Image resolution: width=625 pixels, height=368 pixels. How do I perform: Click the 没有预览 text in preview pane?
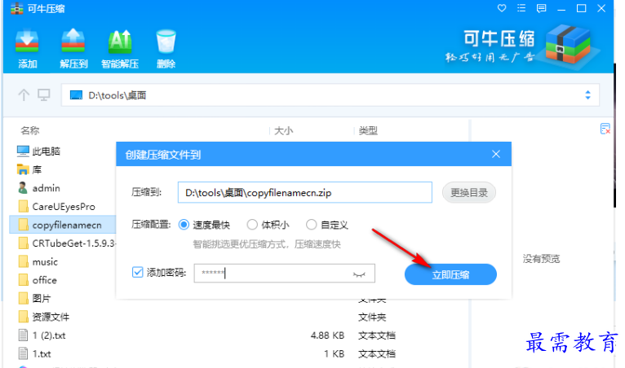click(x=541, y=259)
